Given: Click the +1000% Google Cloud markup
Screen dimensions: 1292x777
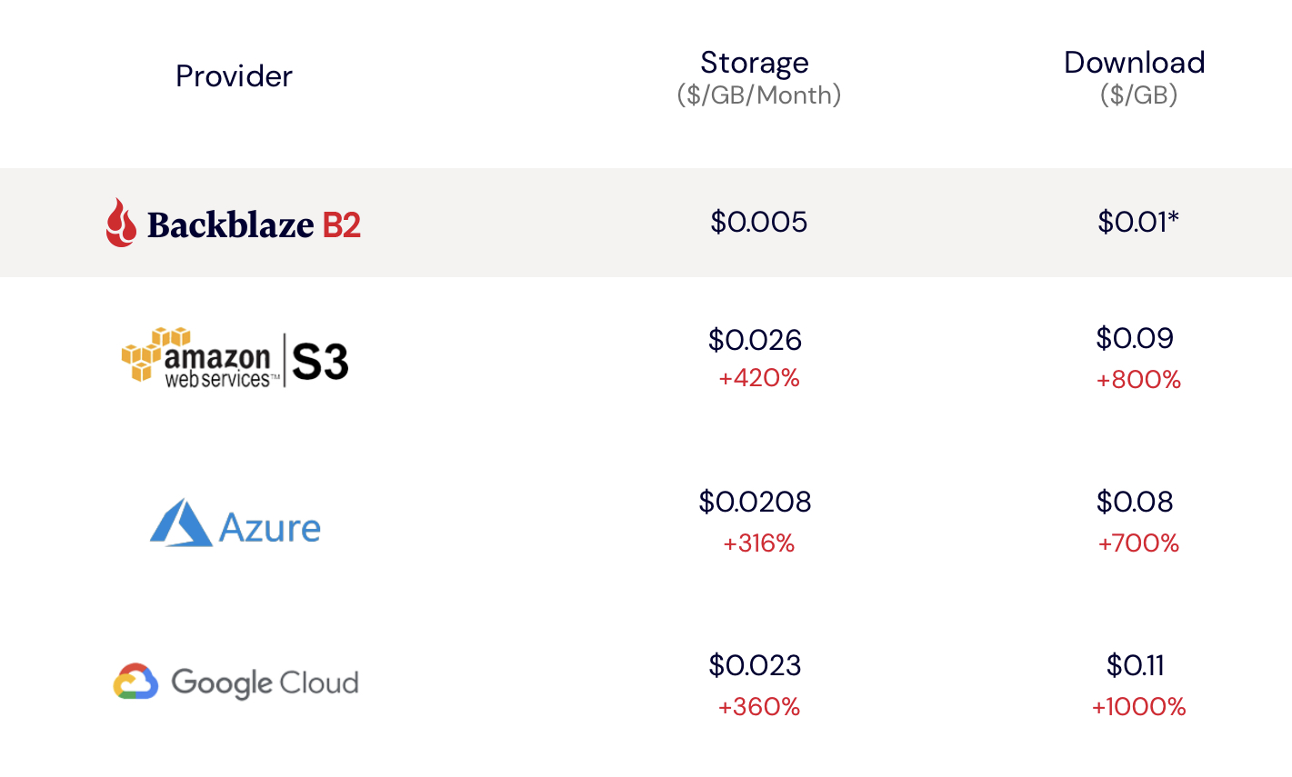Looking at the screenshot, I should 1139,707.
